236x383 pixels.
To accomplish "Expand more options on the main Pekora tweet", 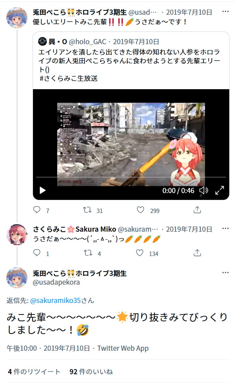I will click(x=226, y=272).
